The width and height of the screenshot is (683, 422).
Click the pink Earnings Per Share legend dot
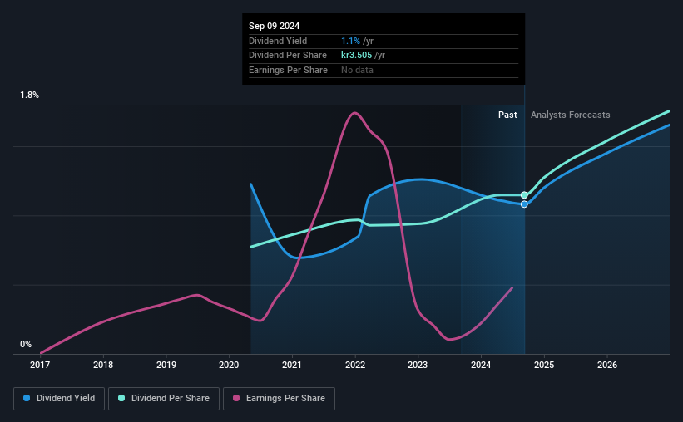click(x=236, y=398)
